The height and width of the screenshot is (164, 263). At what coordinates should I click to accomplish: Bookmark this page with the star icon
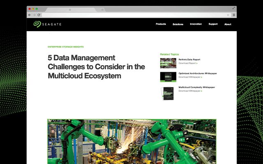tap(228, 15)
